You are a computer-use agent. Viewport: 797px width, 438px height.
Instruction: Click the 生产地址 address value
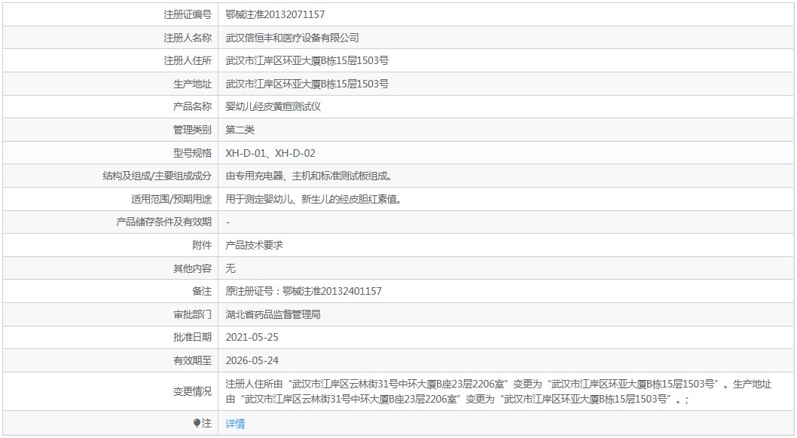click(307, 84)
